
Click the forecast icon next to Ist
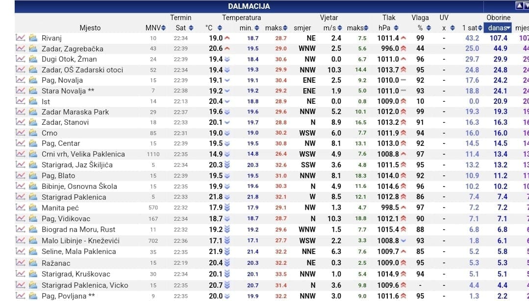point(33,101)
